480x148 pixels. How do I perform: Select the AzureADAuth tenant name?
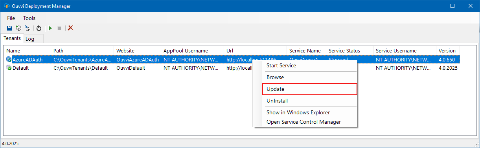point(28,60)
